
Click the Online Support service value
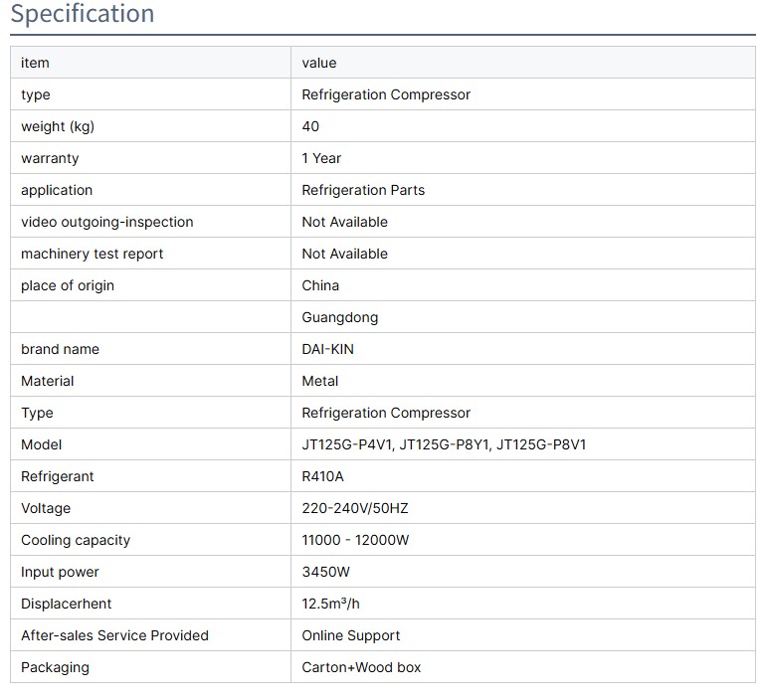351,635
